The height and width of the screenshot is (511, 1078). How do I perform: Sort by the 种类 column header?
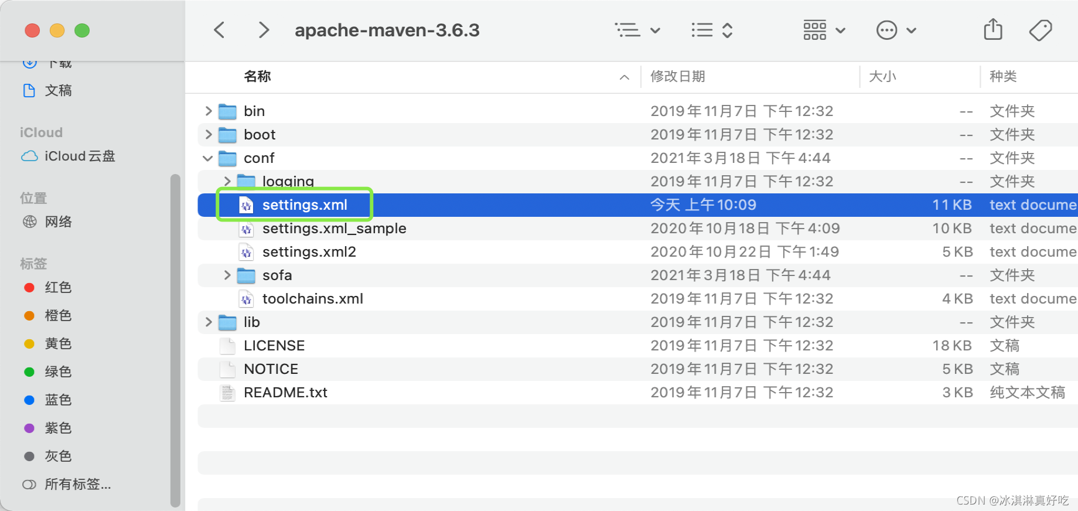[1003, 76]
